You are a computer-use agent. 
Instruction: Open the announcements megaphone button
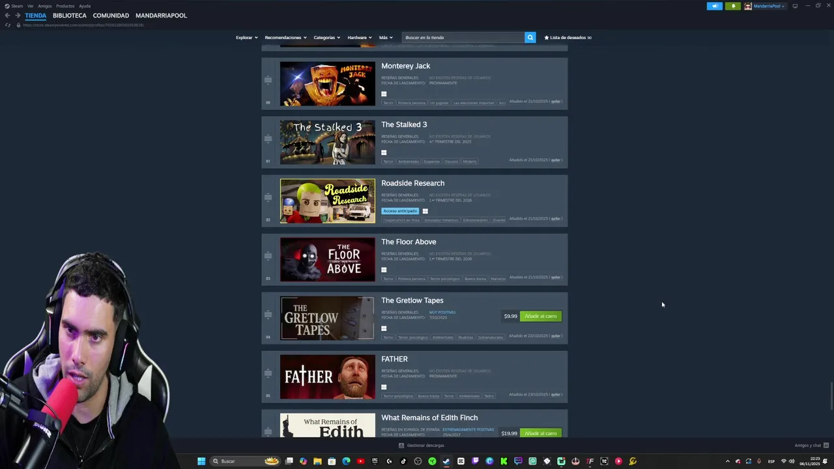(715, 6)
